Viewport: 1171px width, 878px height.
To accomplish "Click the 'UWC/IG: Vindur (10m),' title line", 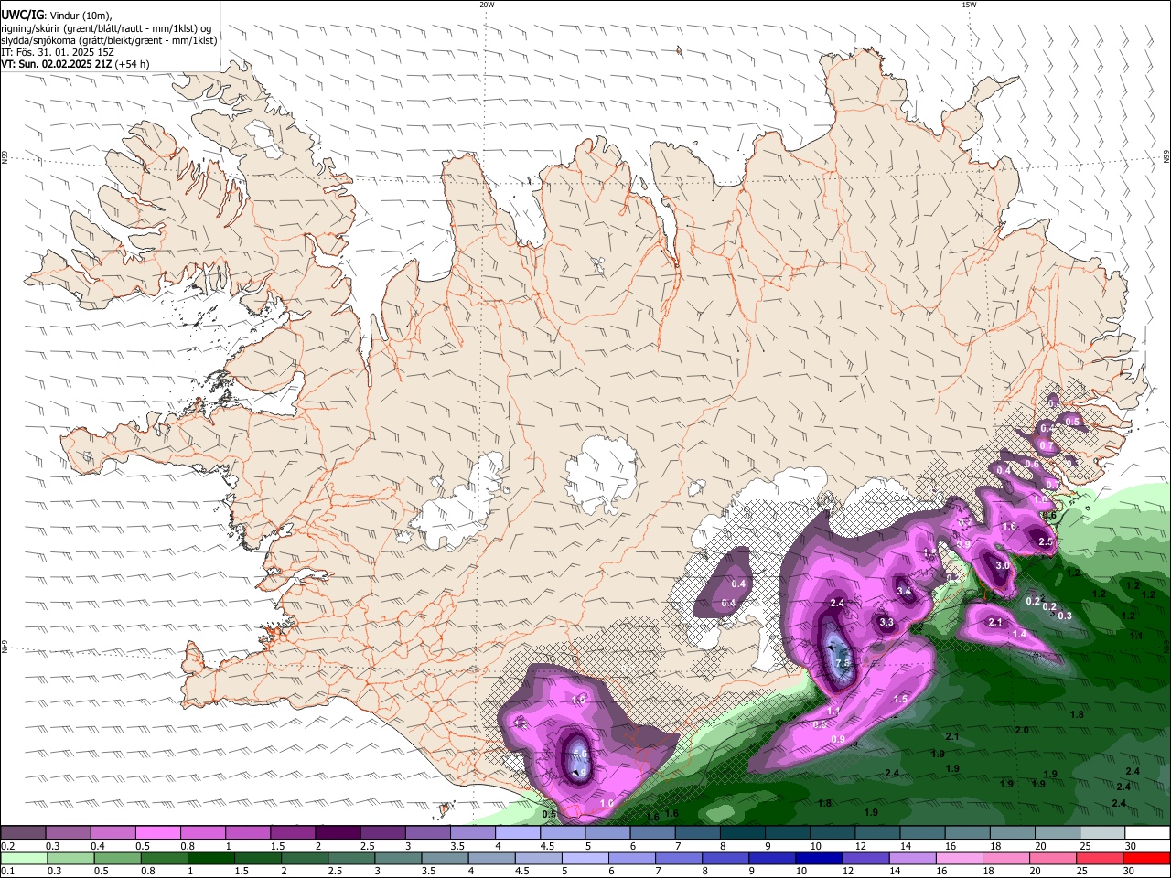I will pos(57,15).
